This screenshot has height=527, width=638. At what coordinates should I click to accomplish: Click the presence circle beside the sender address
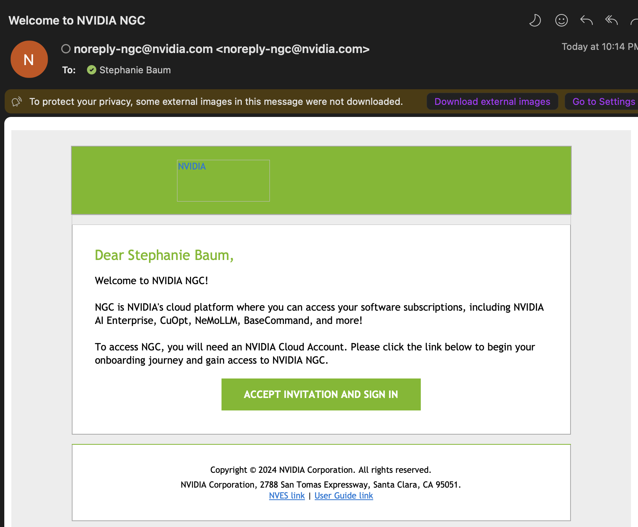tap(66, 49)
